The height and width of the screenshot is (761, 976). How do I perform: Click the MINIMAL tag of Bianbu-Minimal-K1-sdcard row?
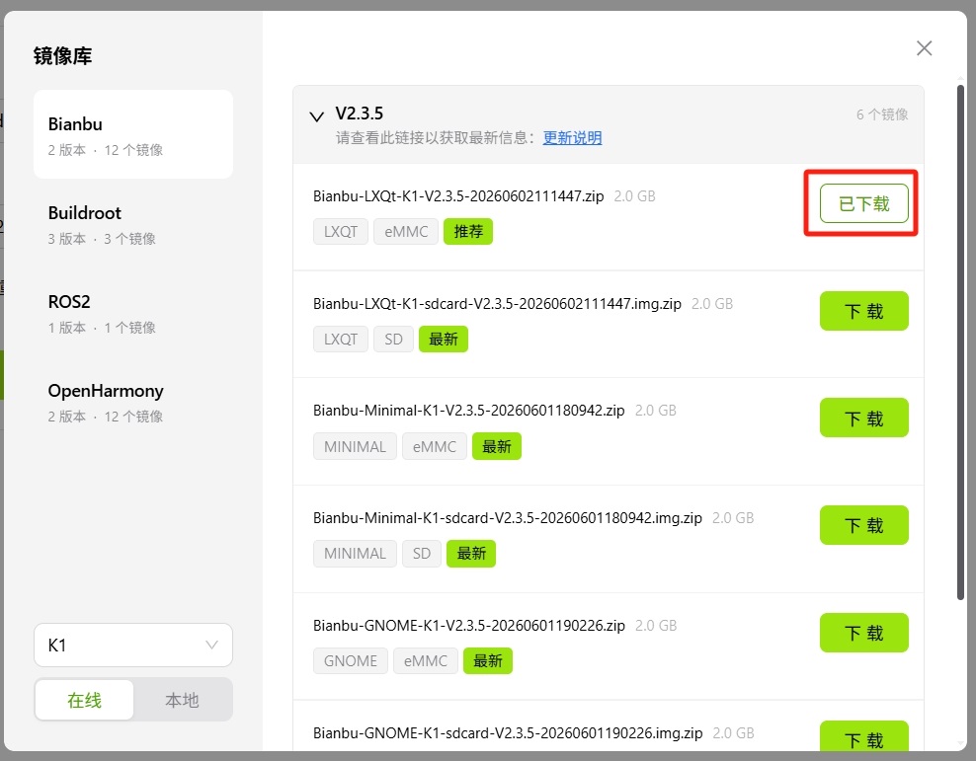click(355, 554)
